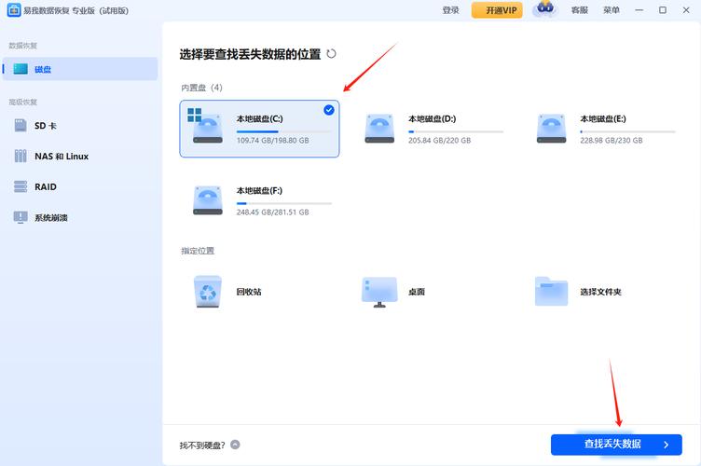This screenshot has width=701, height=466.
Task: Click the mascot avatar icon in title bar
Action: [x=545, y=9]
